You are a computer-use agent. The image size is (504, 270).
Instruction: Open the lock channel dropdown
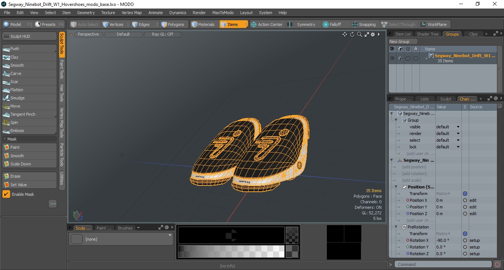pos(458,147)
